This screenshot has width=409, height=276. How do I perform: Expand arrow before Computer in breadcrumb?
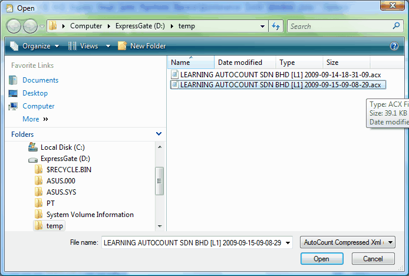click(x=64, y=26)
